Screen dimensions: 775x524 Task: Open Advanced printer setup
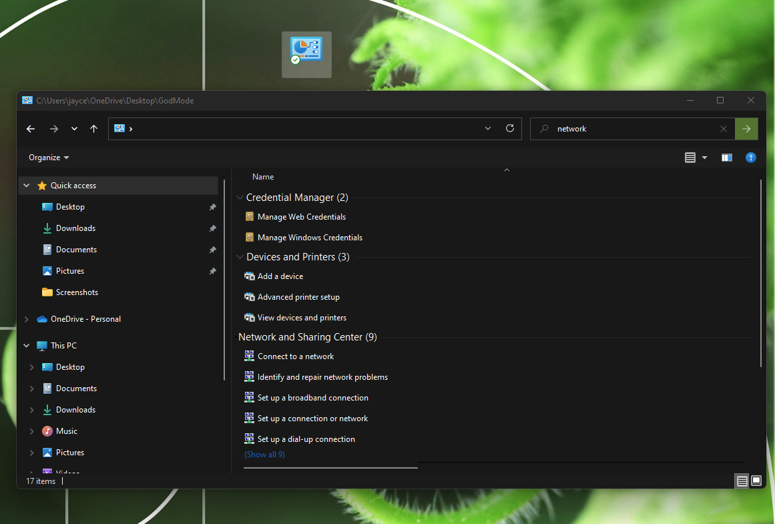coord(298,296)
